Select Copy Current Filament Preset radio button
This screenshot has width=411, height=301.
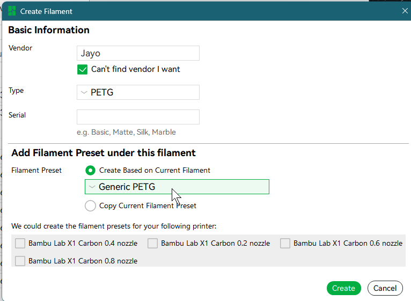tap(91, 206)
